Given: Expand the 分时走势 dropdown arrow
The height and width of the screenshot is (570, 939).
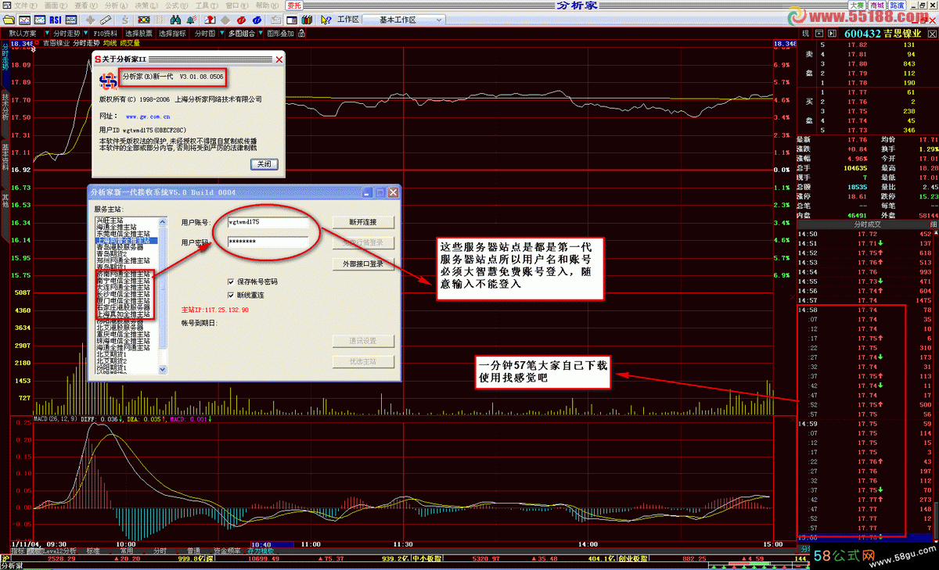Looking at the screenshot, I should (85, 34).
